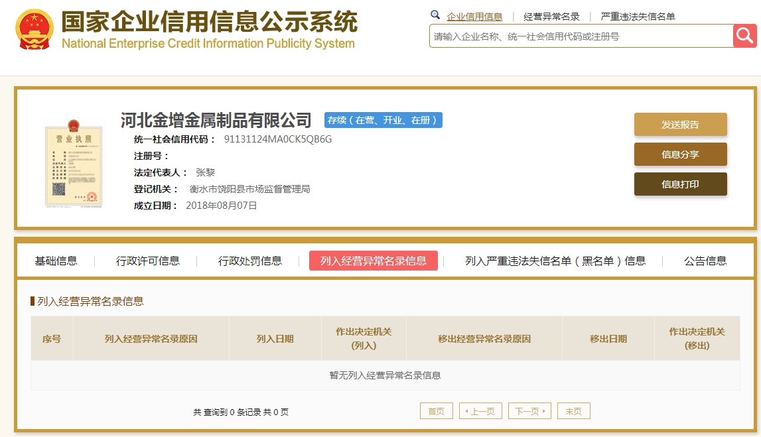This screenshot has width=761, height=437.
Task: Click the 序号 column header
Action: pyautogui.click(x=52, y=339)
